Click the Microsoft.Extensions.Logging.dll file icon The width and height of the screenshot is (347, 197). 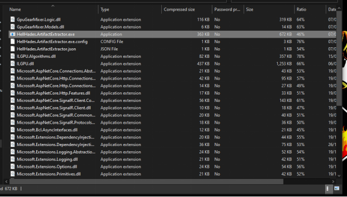point(13,159)
